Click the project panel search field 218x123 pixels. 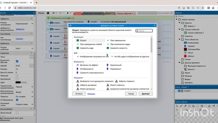tap(196, 16)
